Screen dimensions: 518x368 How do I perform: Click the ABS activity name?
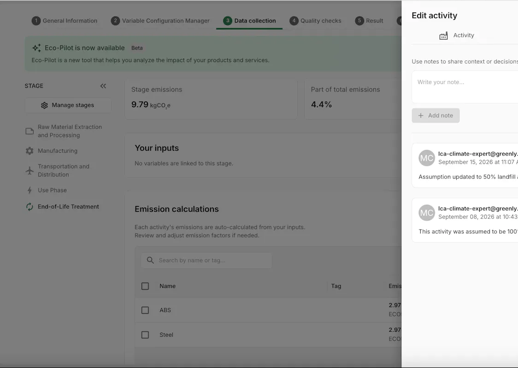pyautogui.click(x=165, y=310)
